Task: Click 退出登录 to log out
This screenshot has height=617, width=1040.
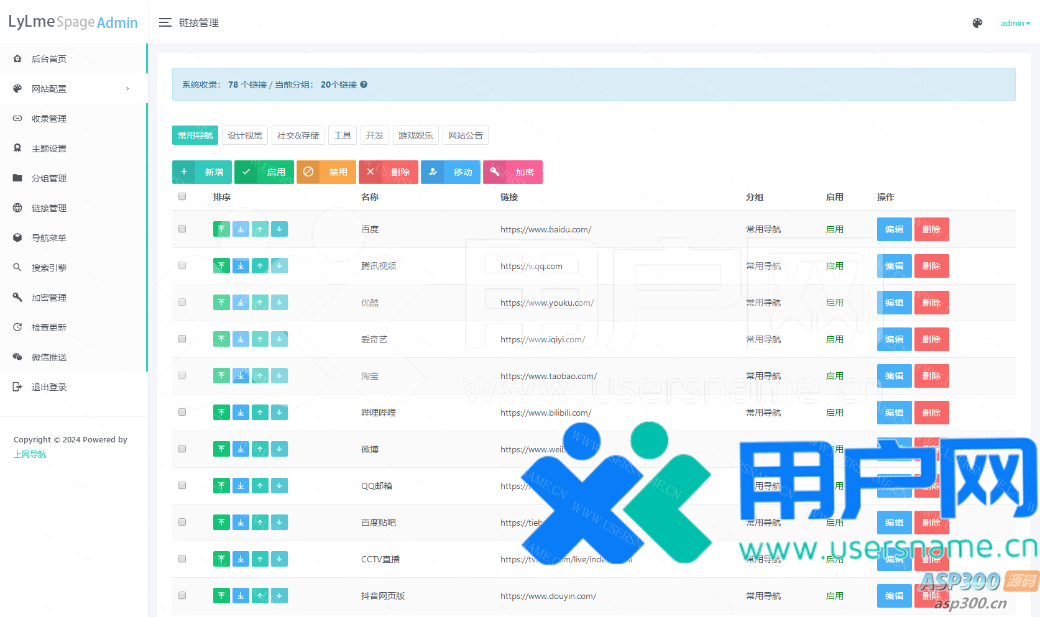Action: pos(73,387)
